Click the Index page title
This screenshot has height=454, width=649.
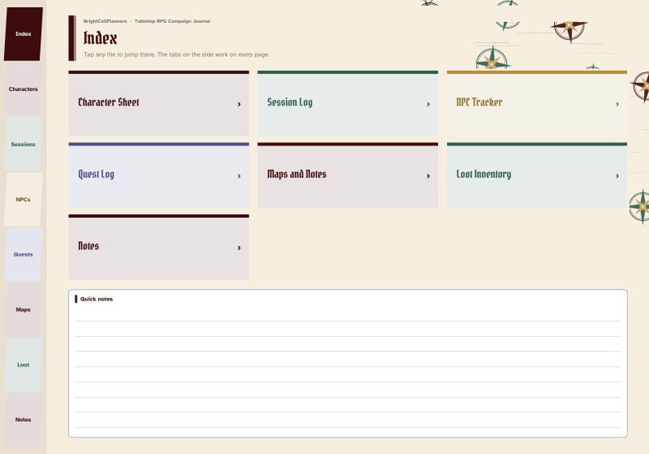point(101,38)
